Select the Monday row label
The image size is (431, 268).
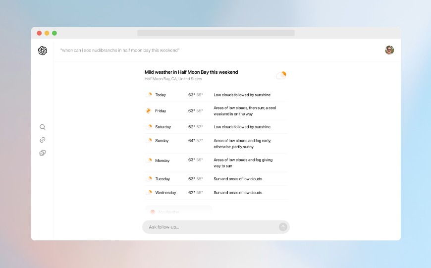pos(162,161)
